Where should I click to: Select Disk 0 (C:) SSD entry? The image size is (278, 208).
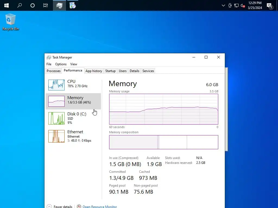pos(73,118)
